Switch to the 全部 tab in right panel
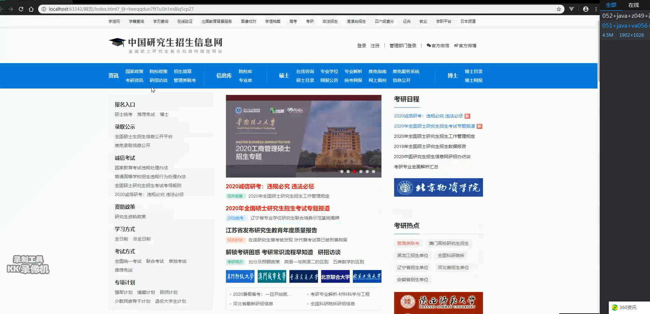Image resolution: width=650 pixels, height=314 pixels. pos(611,5)
